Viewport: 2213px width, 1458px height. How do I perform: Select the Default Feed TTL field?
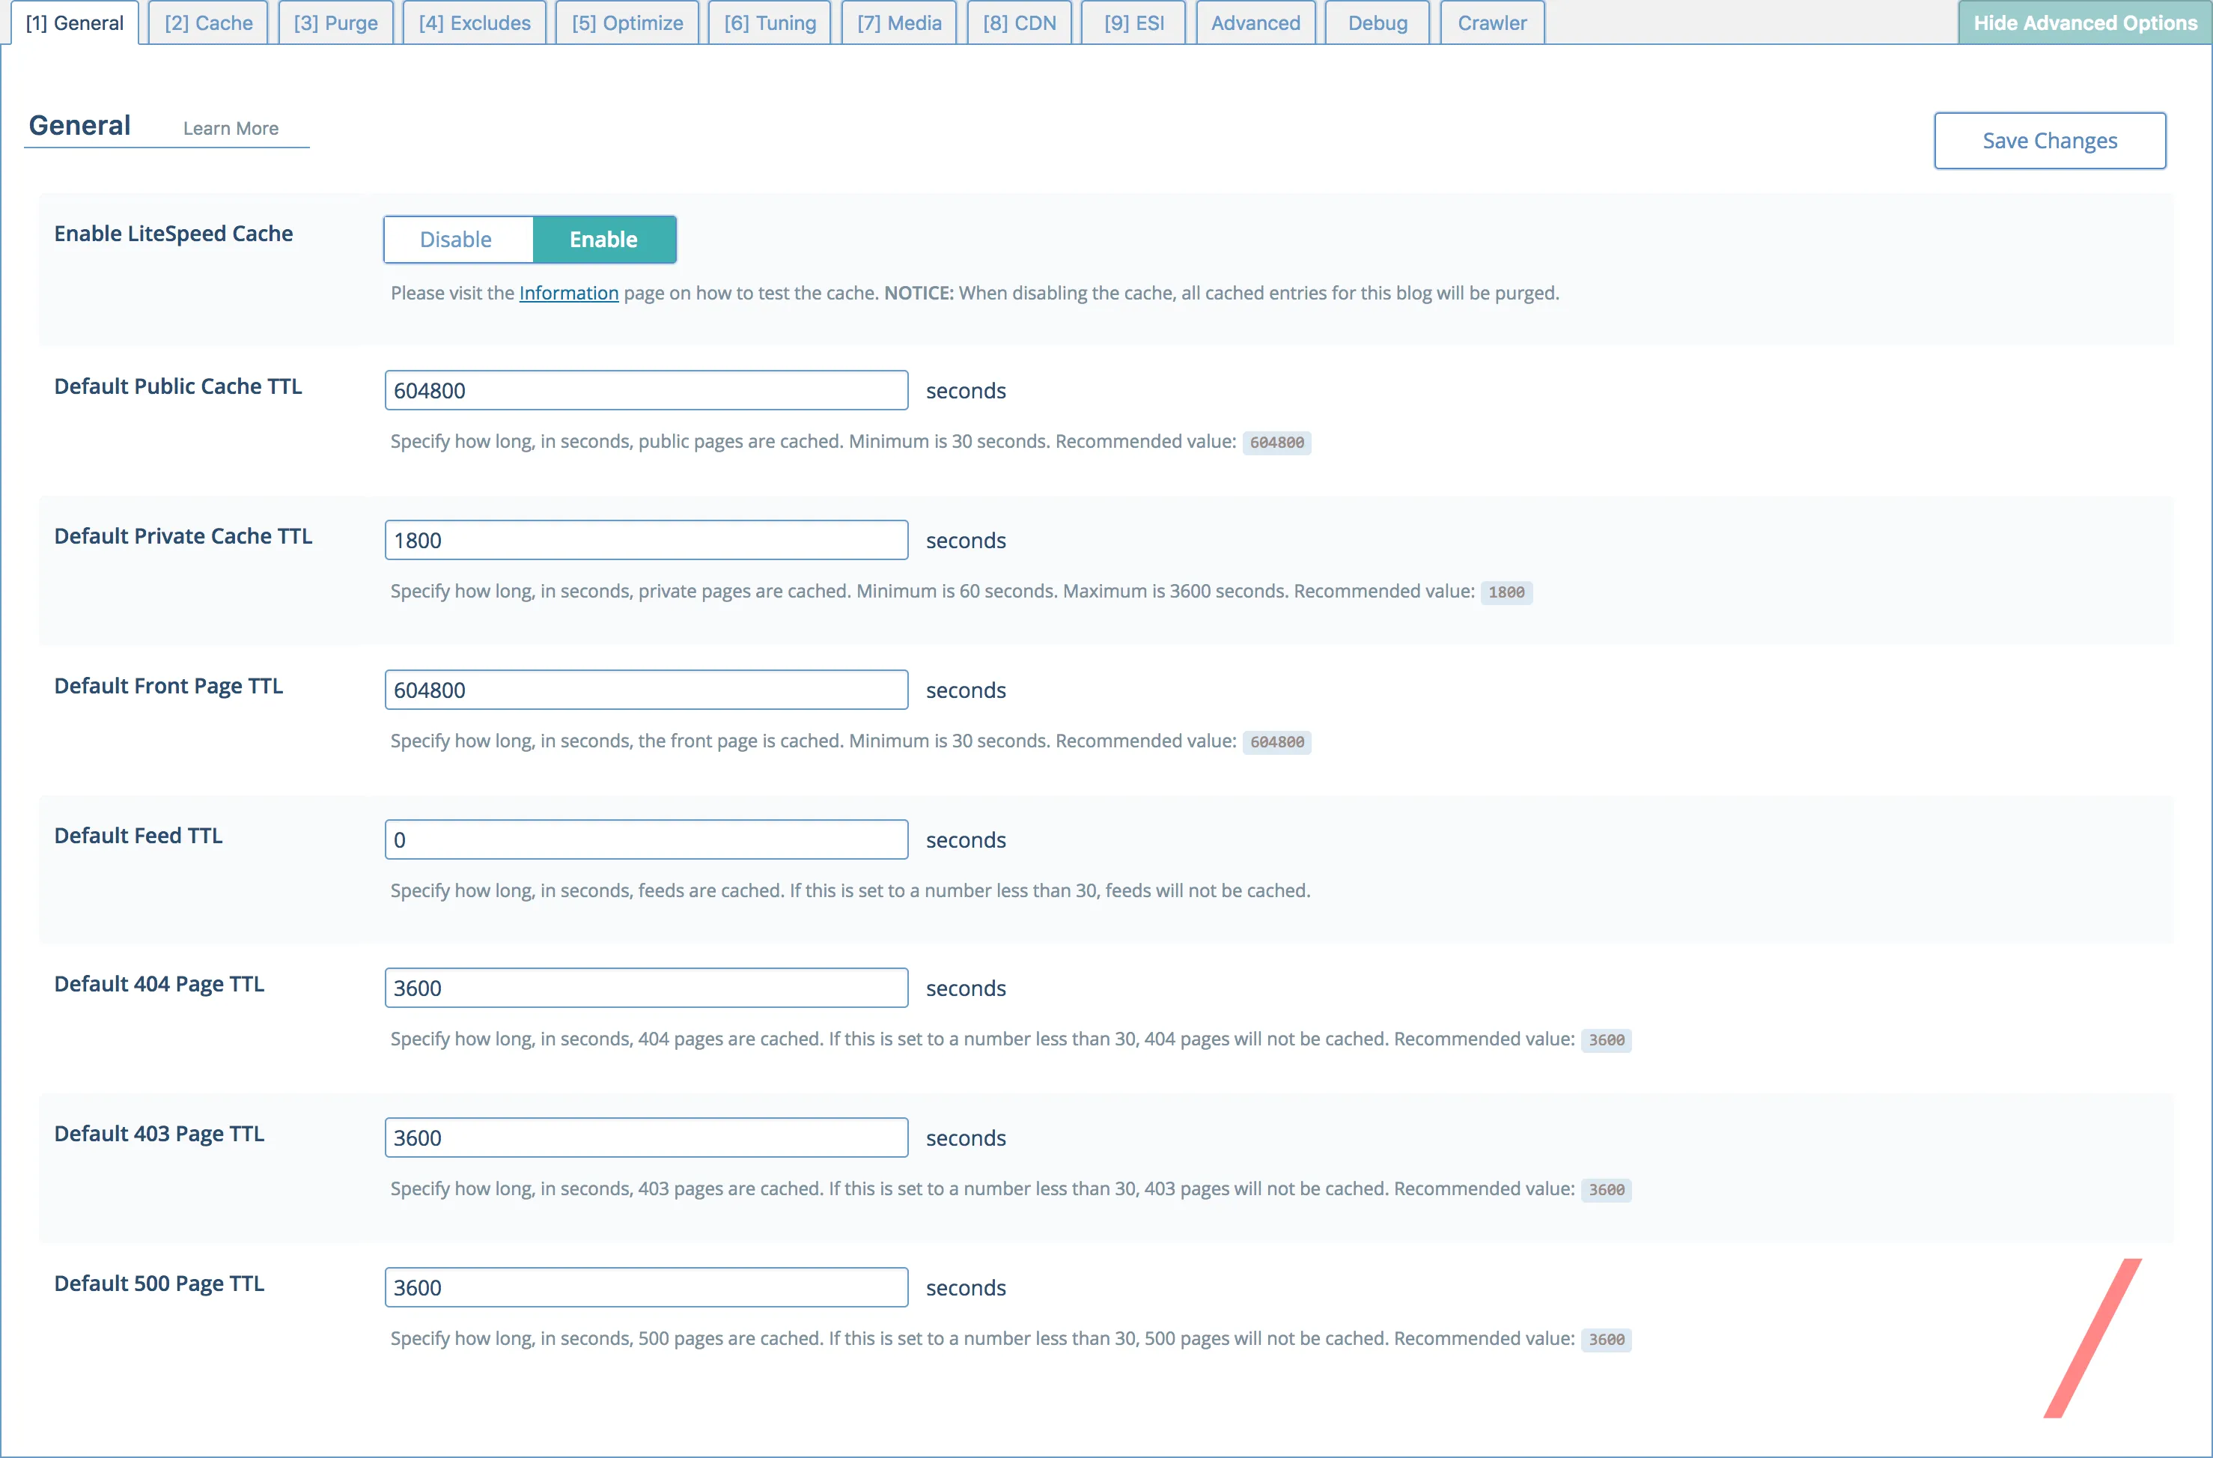(645, 839)
